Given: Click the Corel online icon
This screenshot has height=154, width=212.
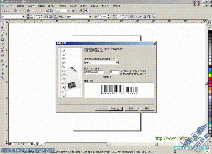Looking at the screenshot, I should pos(81,11).
